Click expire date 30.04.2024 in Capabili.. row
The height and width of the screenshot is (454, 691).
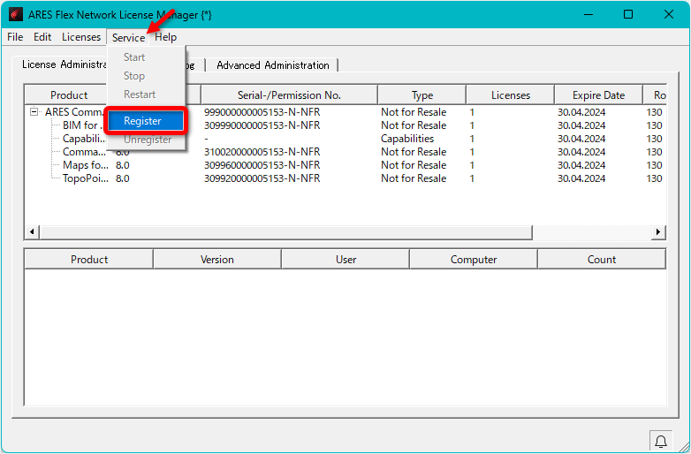click(x=581, y=139)
